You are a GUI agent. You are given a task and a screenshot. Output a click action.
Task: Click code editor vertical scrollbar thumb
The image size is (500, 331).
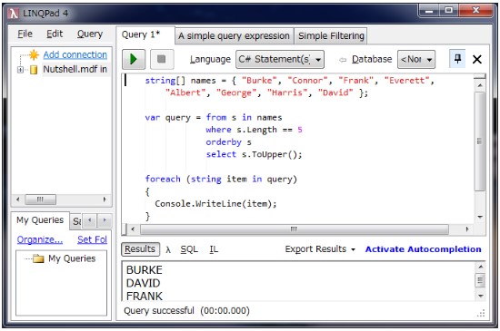tap(479, 141)
